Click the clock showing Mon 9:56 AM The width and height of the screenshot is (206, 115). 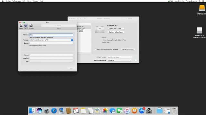coord(179,1)
